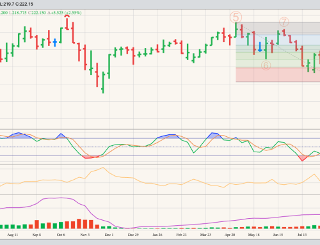Image resolution: width=320 pixels, height=245 pixels.
Task: Click the May 18 date label
Action: click(x=254, y=235)
